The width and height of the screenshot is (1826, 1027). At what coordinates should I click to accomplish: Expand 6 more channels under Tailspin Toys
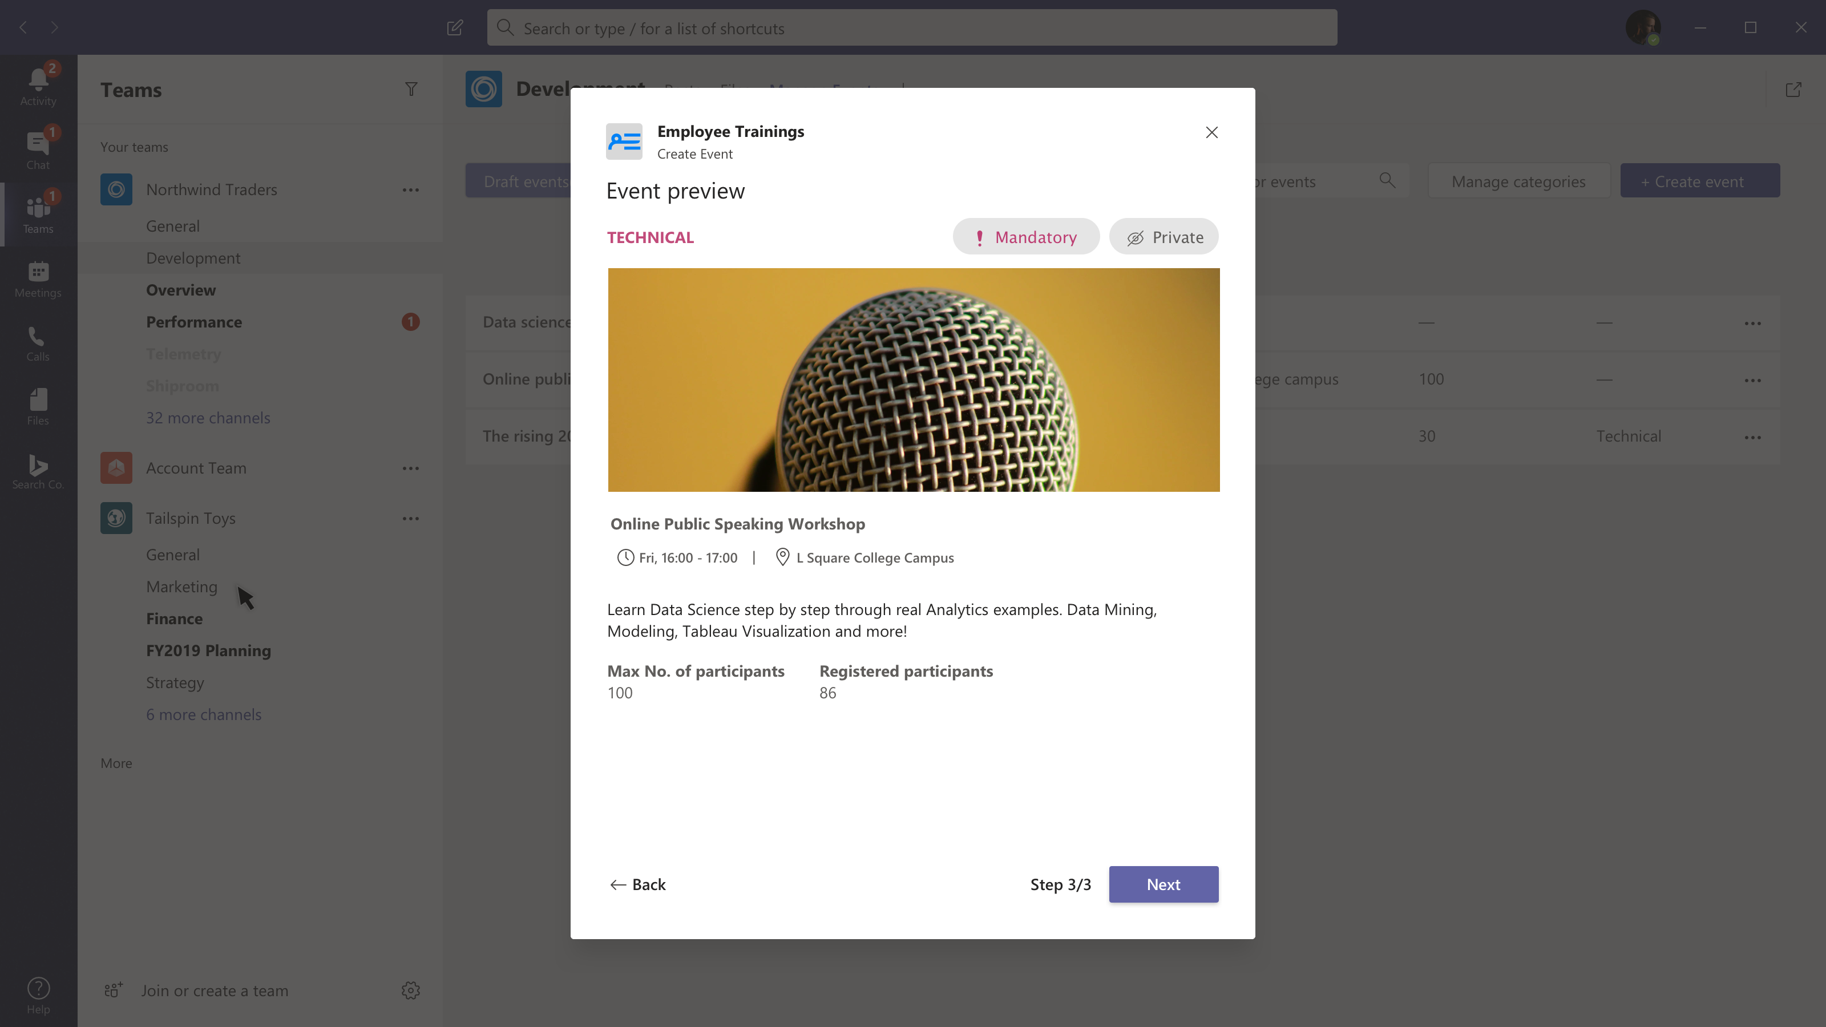tap(204, 714)
